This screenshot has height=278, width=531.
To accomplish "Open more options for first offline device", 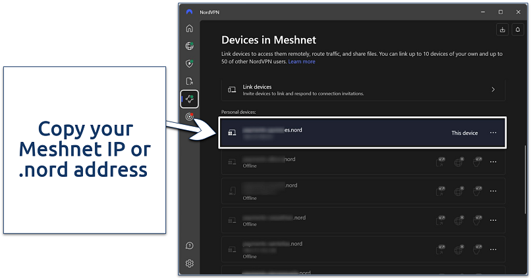I will (x=493, y=162).
